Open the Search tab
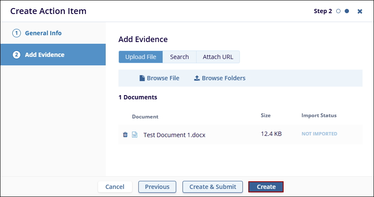The height and width of the screenshot is (197, 374). pyautogui.click(x=179, y=57)
